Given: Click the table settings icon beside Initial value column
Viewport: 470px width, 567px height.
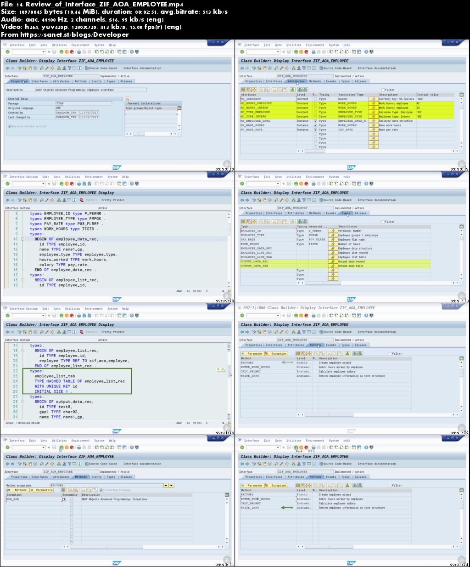Looking at the screenshot, I should point(461,95).
